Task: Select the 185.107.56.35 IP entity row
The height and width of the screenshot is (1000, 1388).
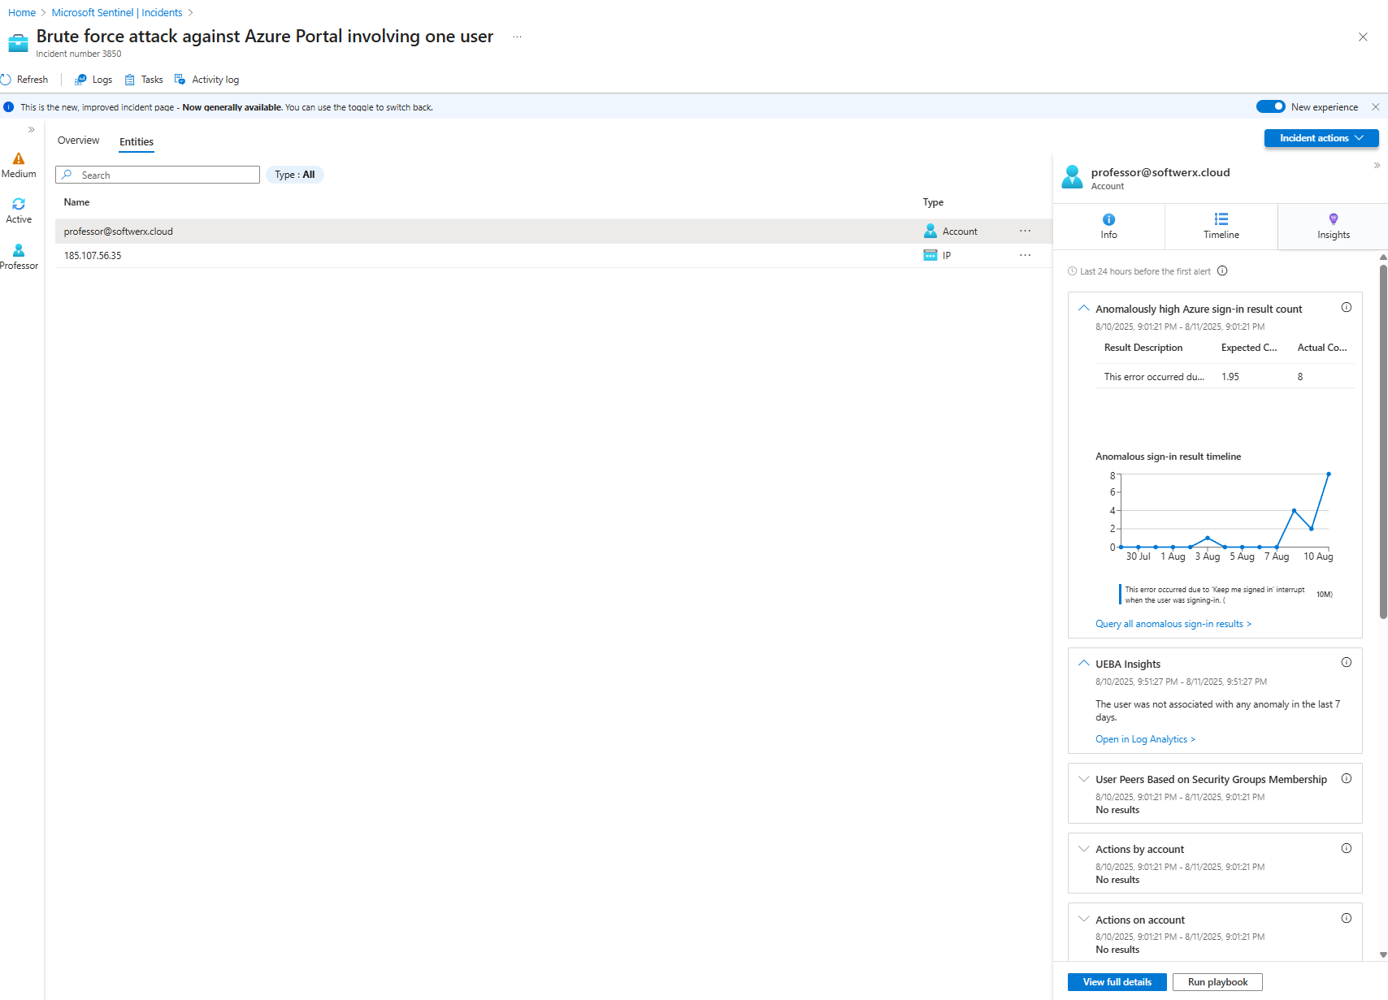Action: click(x=553, y=256)
